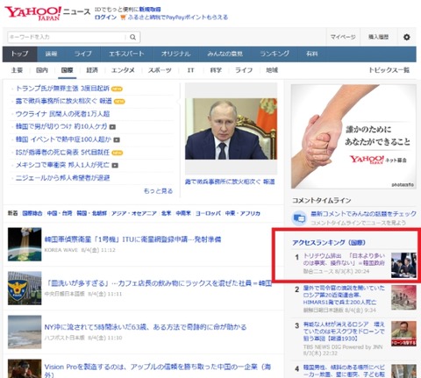Screen dimensions: 421x378
Task: Focus the keyword search input field
Action: 68,37
